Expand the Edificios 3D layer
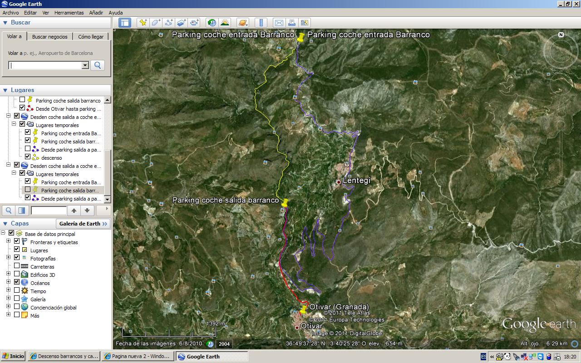 8,274
